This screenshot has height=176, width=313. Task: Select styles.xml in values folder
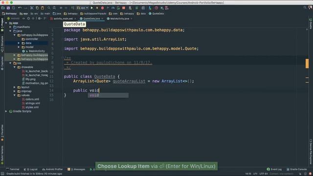(32, 107)
